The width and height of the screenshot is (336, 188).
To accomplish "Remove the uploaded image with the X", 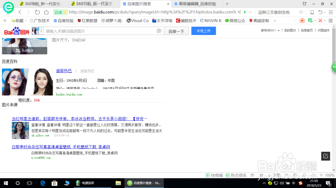I will pos(41,31).
